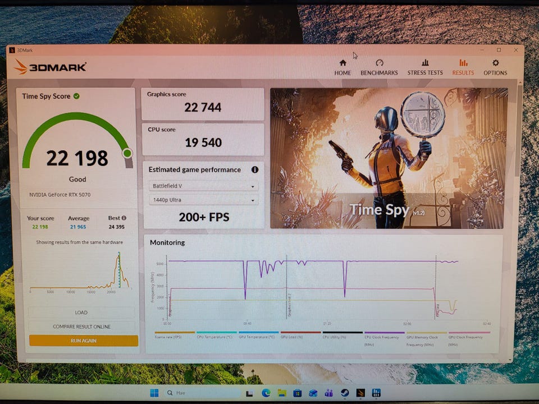
Task: Open Microsoft Store from taskbar
Action: coord(298,393)
